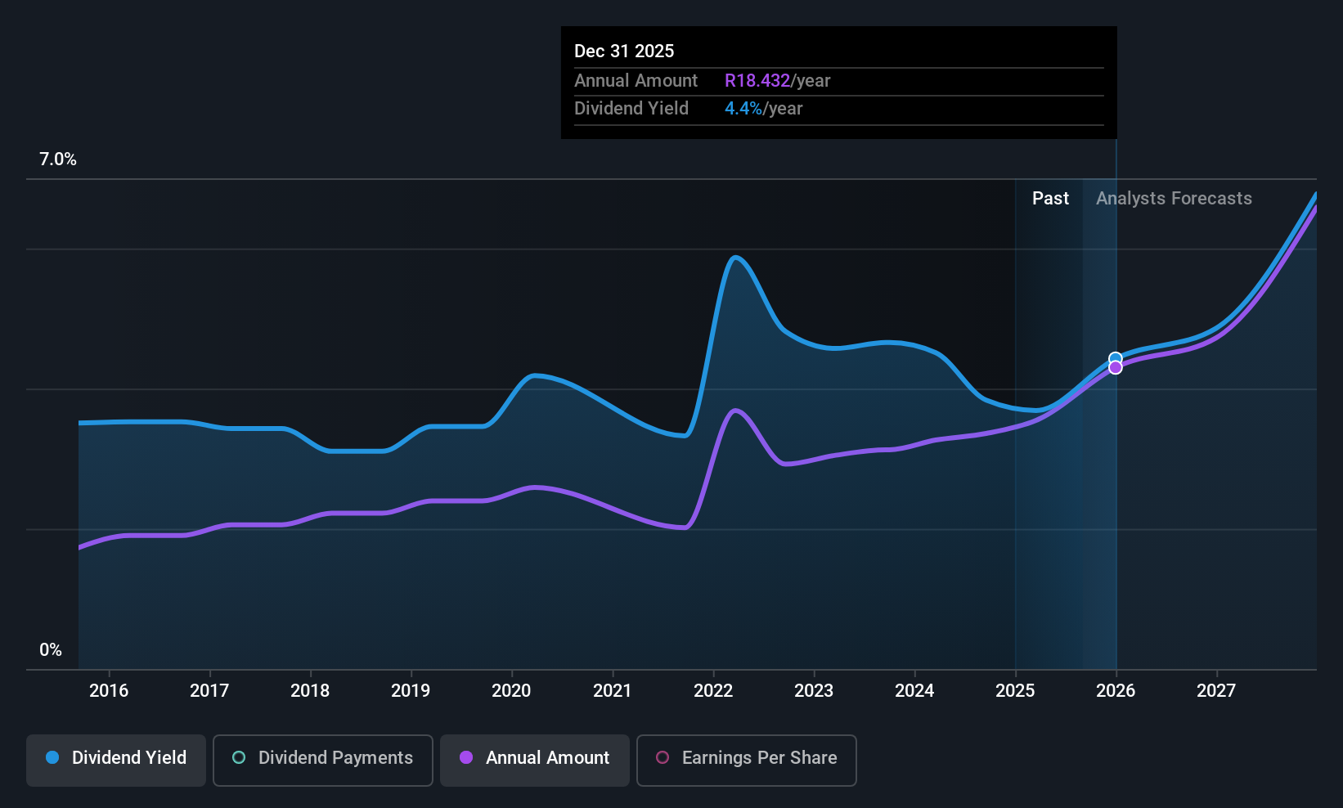Select the purple amount marker at 2026
Screen dimensions: 1343x808
[1116, 368]
